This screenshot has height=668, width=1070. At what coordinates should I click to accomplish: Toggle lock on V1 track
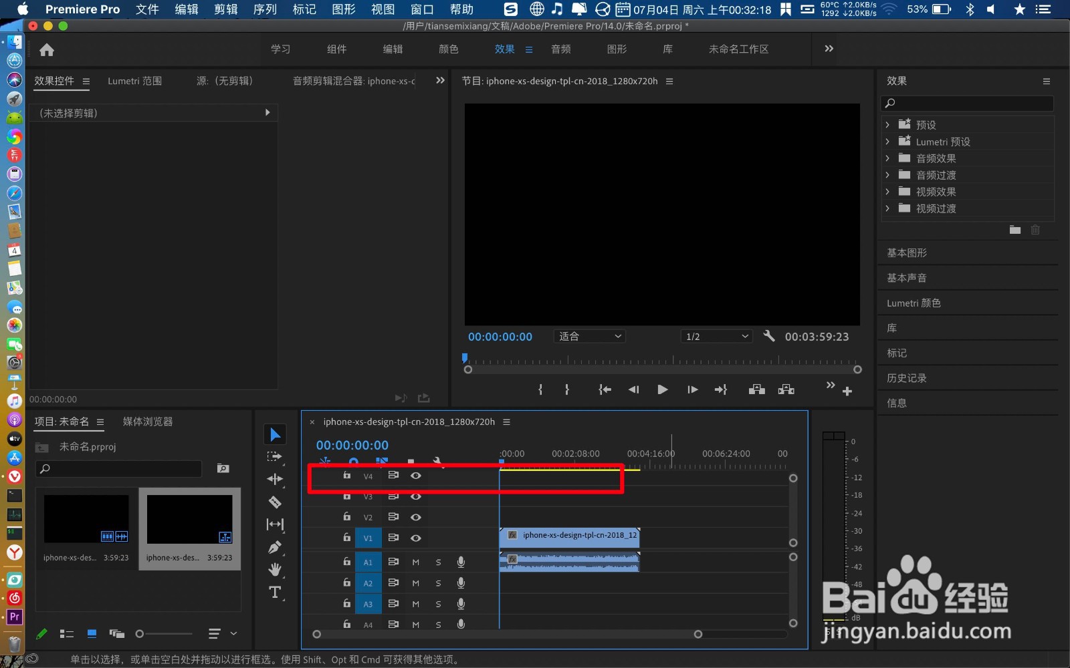pyautogui.click(x=346, y=537)
